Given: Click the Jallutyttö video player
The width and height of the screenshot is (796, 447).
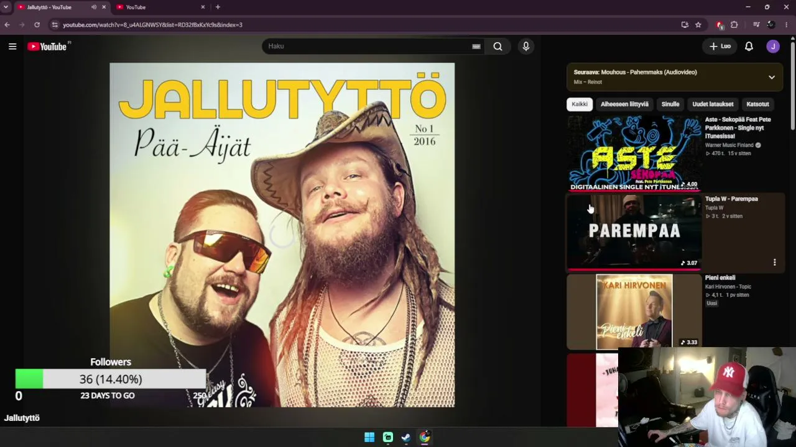Looking at the screenshot, I should tap(282, 235).
